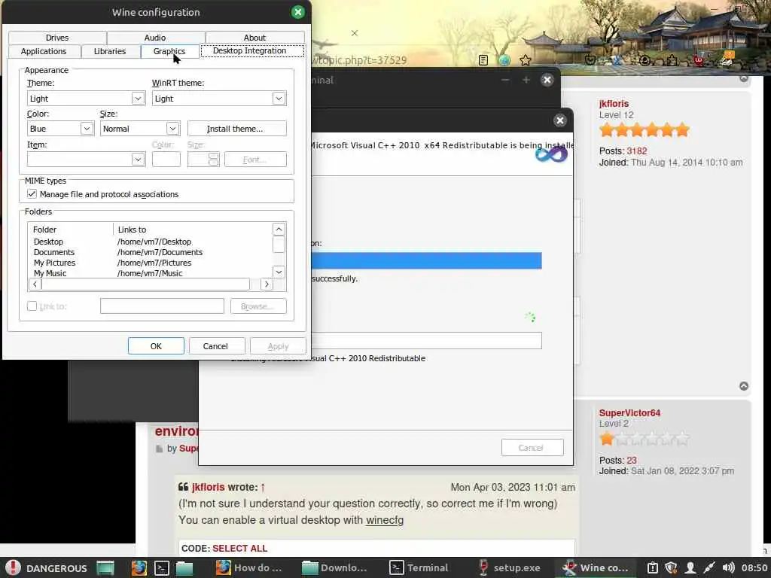
Task: Click the Folders list right scroll arrow
Action: tap(267, 284)
